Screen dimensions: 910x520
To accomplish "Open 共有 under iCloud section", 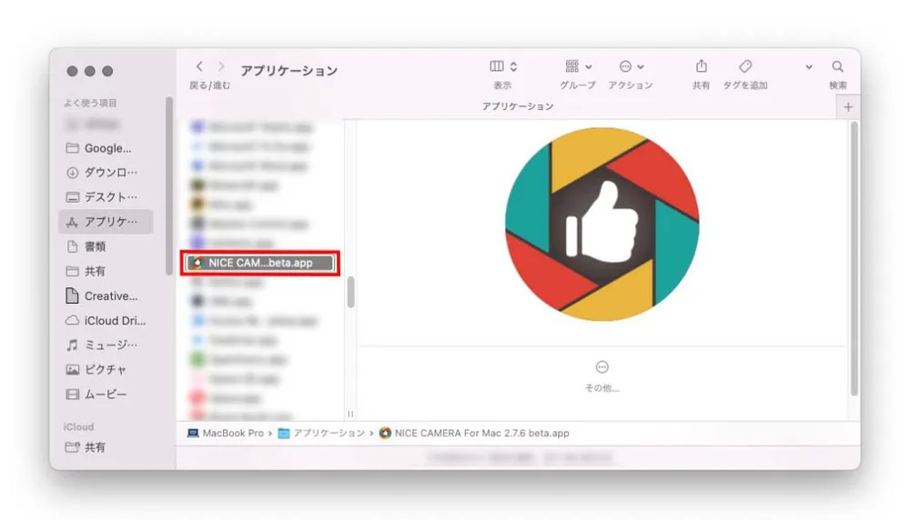I will tap(106, 447).
